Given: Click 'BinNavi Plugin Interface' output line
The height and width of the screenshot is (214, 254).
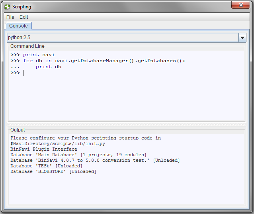Looking at the screenshot, I should [44, 149].
